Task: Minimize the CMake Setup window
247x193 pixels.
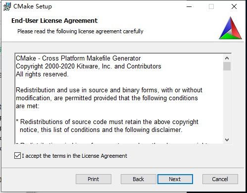Action: [x=189, y=6]
